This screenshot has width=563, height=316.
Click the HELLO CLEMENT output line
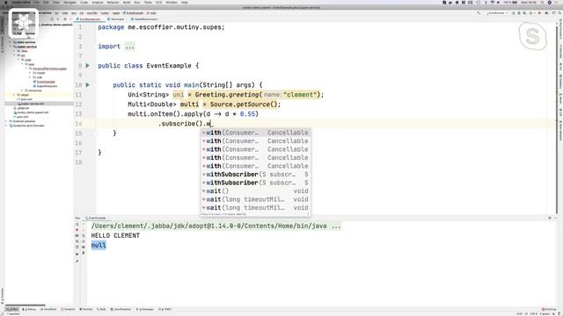coord(115,236)
